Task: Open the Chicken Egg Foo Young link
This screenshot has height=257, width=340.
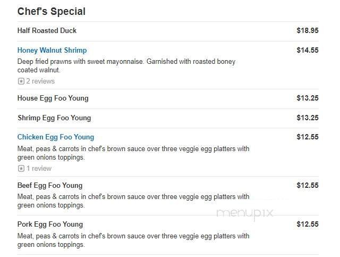Action: (x=56, y=137)
